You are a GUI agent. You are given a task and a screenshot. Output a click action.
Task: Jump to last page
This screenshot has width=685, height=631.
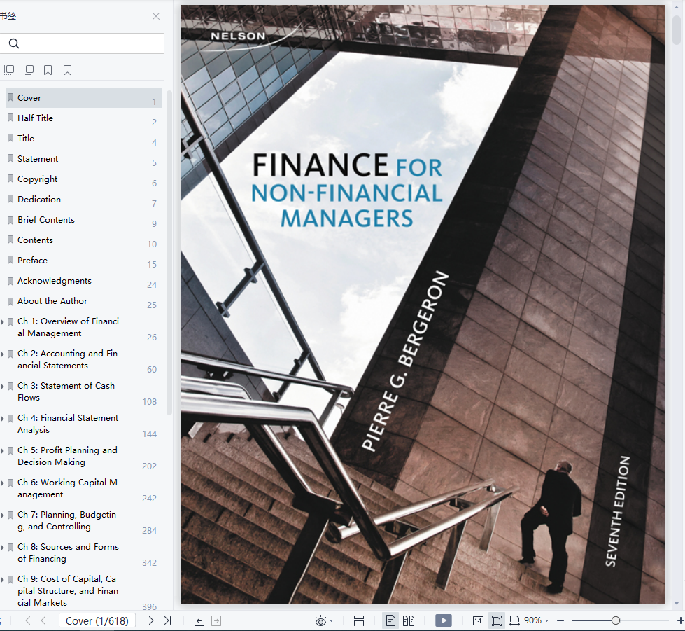tap(168, 620)
